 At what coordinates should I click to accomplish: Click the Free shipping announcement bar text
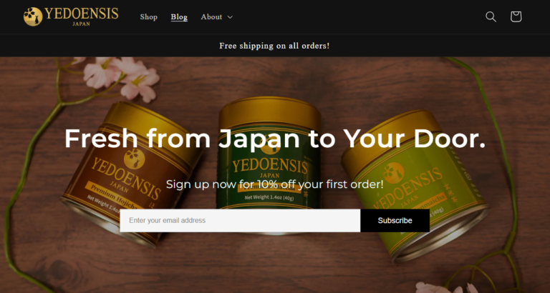tap(274, 46)
